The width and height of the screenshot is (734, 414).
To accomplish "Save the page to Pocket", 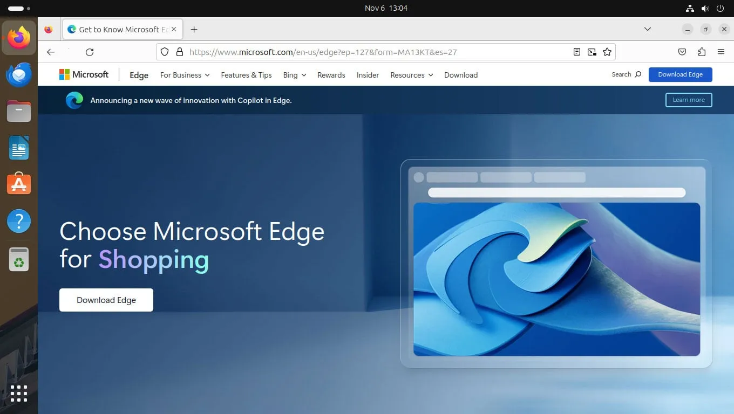I will [x=682, y=52].
